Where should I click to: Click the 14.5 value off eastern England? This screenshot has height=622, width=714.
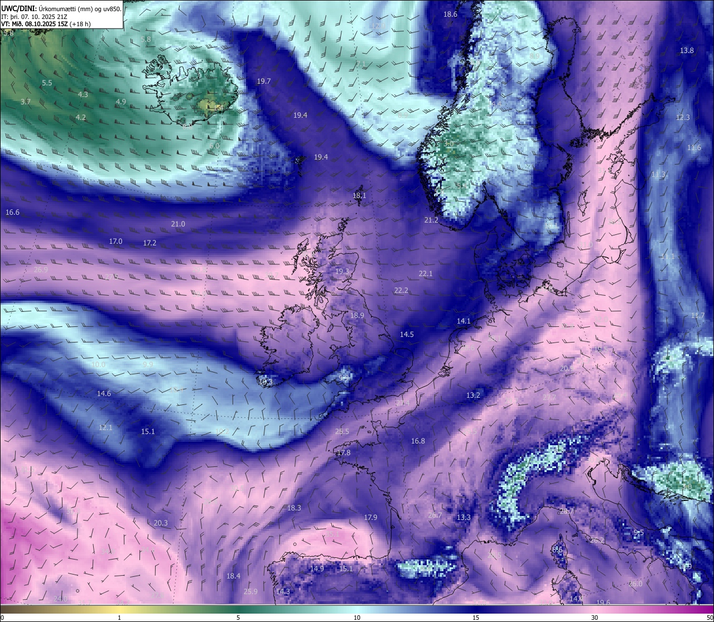click(407, 335)
